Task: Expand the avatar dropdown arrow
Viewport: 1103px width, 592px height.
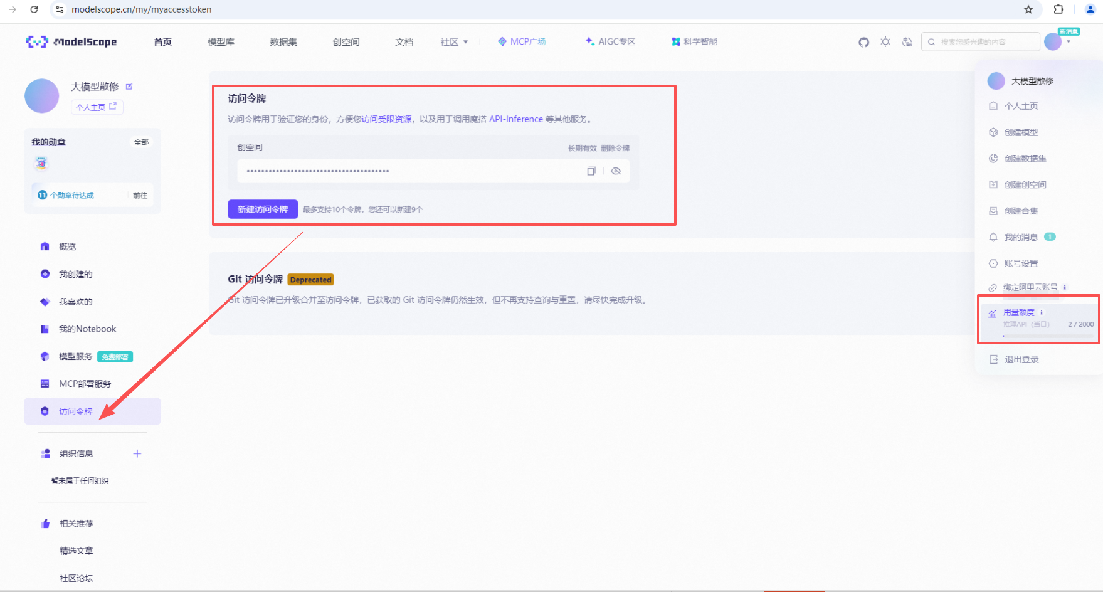Action: pos(1069,42)
